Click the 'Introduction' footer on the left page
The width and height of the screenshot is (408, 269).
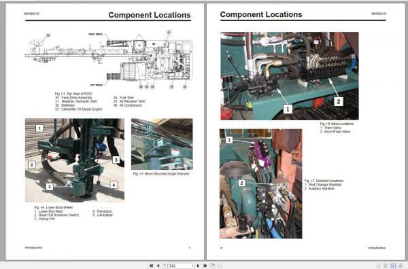(x=33, y=248)
